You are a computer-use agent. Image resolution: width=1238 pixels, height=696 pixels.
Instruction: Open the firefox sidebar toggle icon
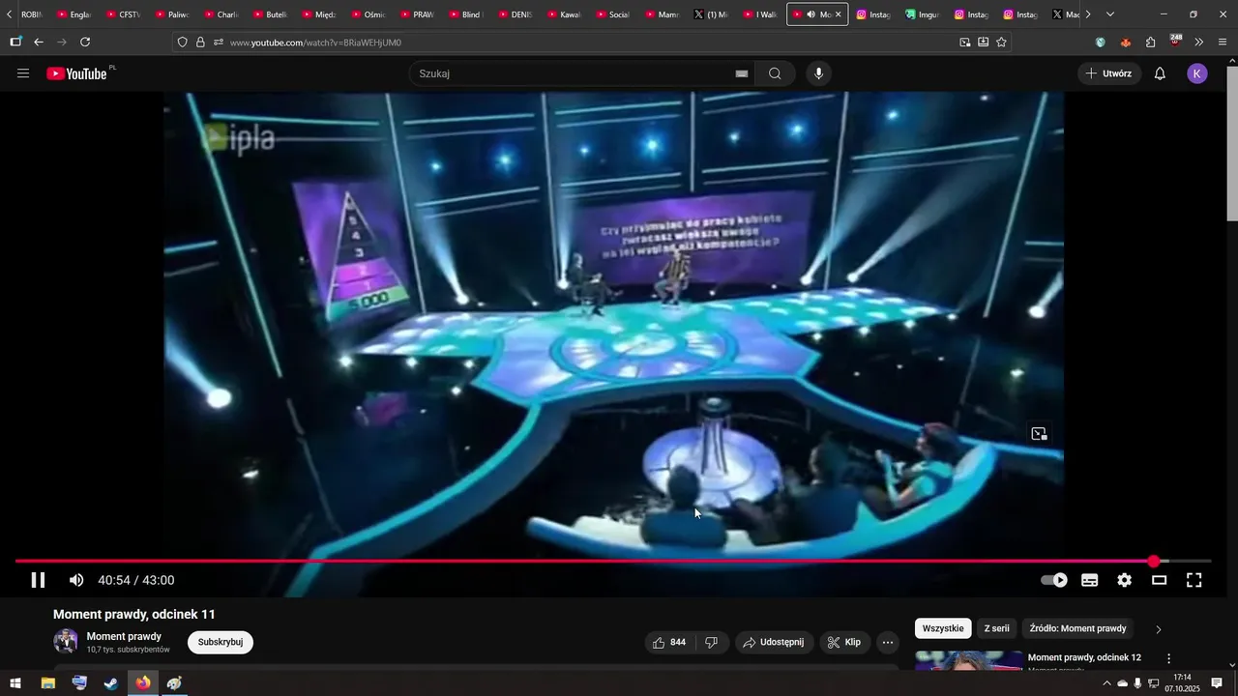tap(15, 43)
